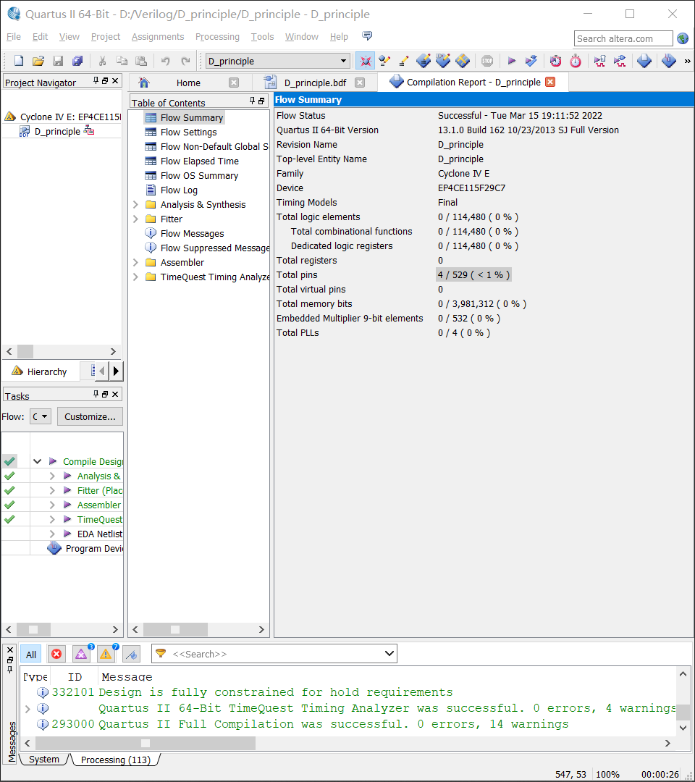
Task: Click the Stop Processing icon
Action: tap(487, 61)
